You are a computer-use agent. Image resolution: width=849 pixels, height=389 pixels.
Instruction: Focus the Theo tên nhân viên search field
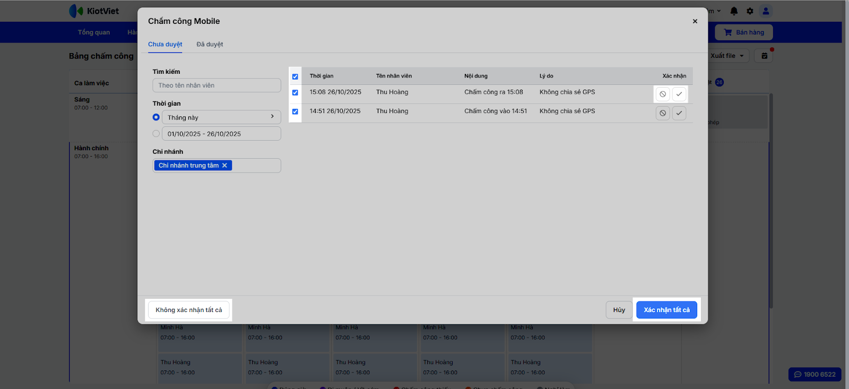coord(216,85)
